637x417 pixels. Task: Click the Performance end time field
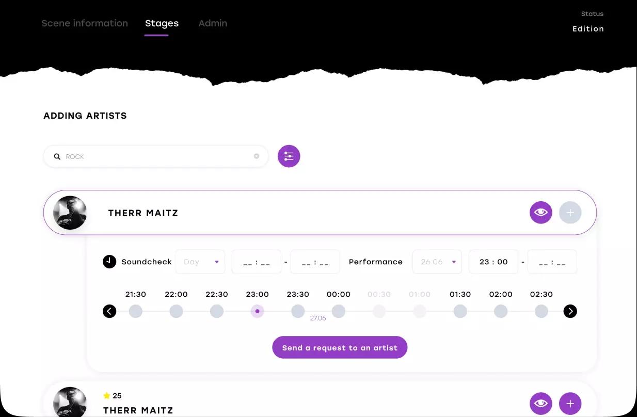[x=552, y=262]
